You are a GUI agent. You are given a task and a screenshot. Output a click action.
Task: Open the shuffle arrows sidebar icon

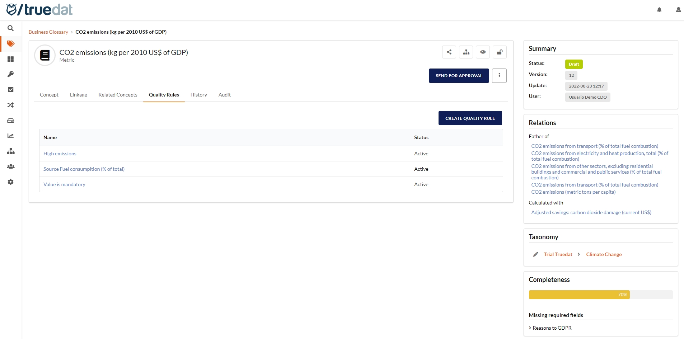(11, 105)
